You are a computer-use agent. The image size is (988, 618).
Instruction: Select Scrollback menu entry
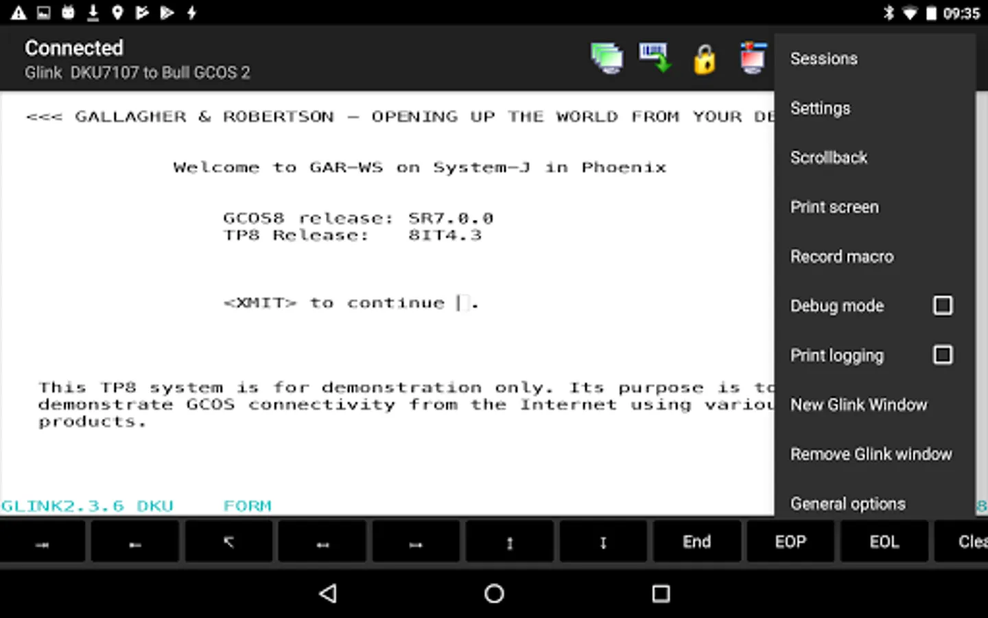[x=875, y=157]
